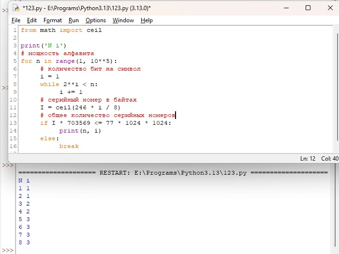Screen dimensions: 339x254
Task: Open the Run menu
Action: point(74,20)
